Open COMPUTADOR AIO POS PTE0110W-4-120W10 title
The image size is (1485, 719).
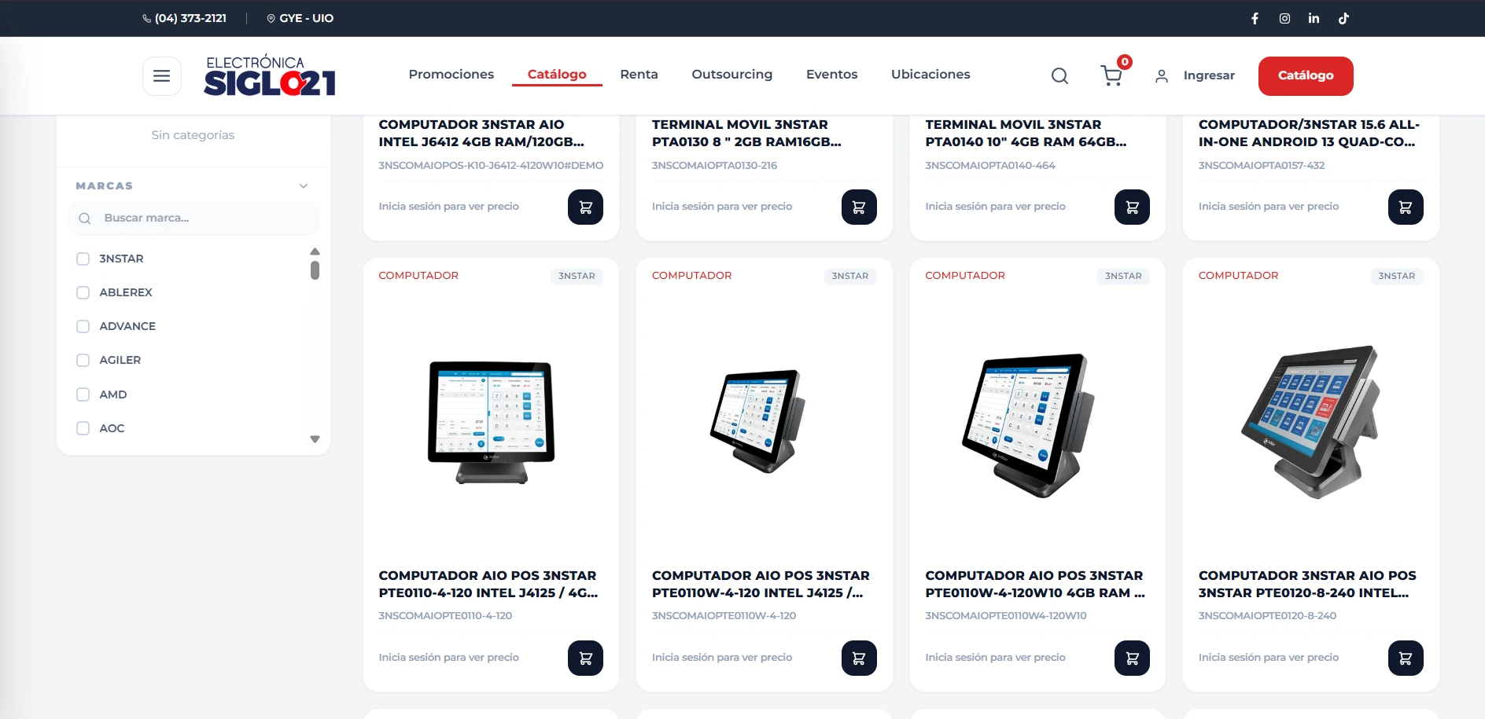click(1035, 584)
